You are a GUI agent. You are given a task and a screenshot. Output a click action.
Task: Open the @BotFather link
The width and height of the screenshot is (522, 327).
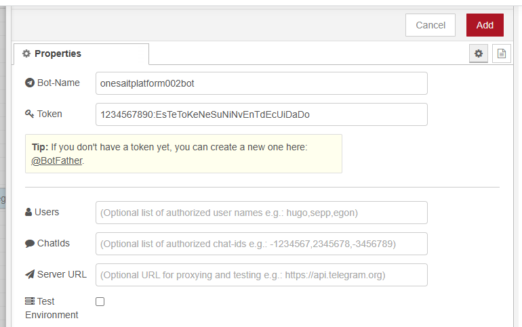pyautogui.click(x=57, y=161)
